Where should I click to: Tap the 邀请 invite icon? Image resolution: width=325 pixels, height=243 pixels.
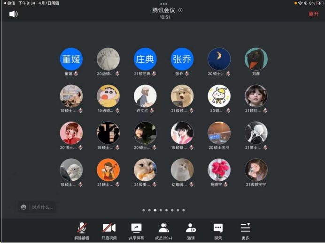coord(191,228)
